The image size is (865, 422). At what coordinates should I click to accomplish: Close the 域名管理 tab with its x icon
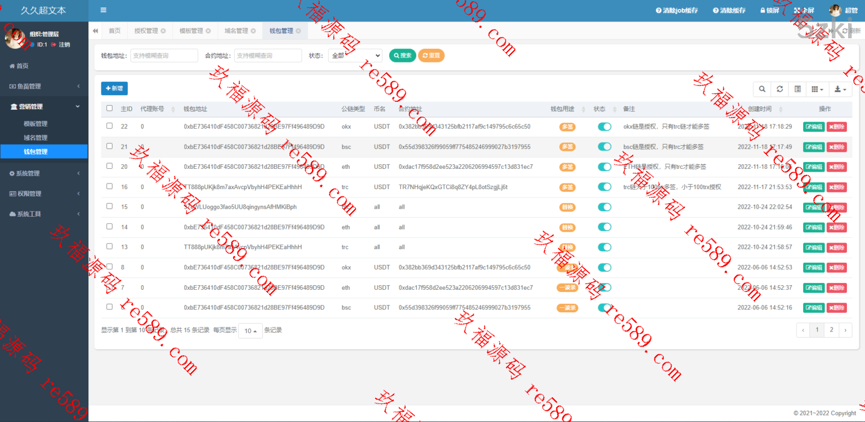pyautogui.click(x=253, y=31)
